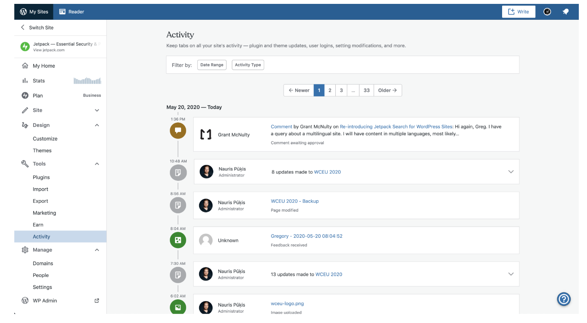The image size is (587, 323).
Task: Open WP Admin via the external link icon
Action: tap(97, 300)
